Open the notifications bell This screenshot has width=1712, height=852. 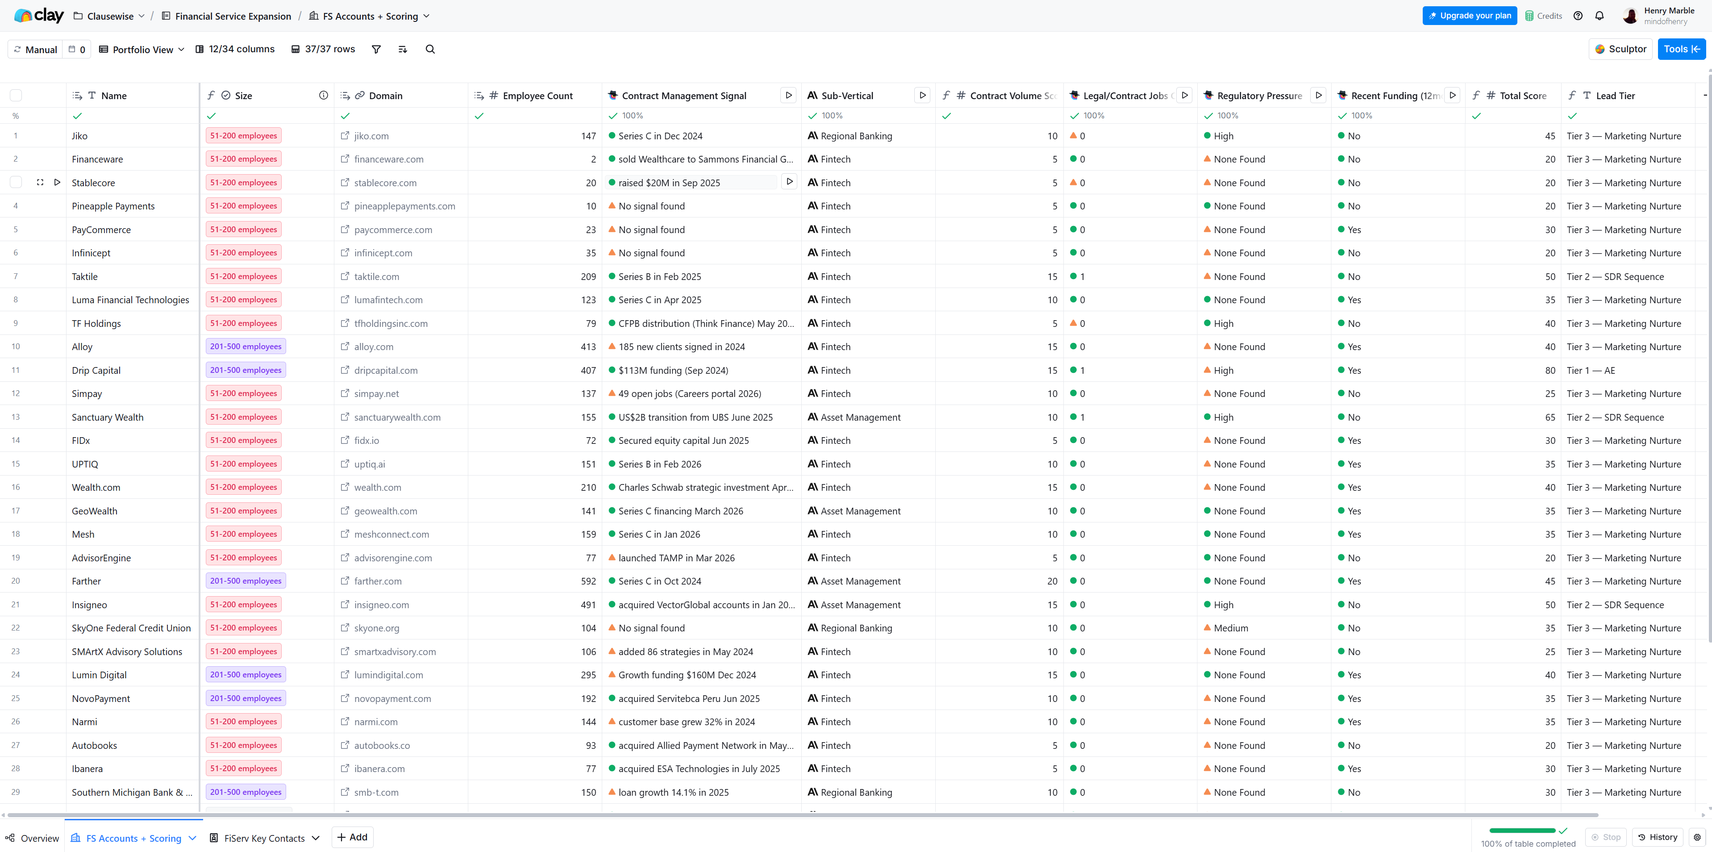pos(1600,16)
